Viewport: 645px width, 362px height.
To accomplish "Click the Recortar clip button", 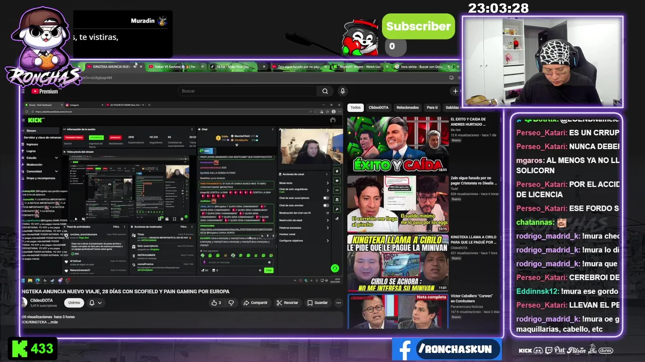I will pos(287,303).
